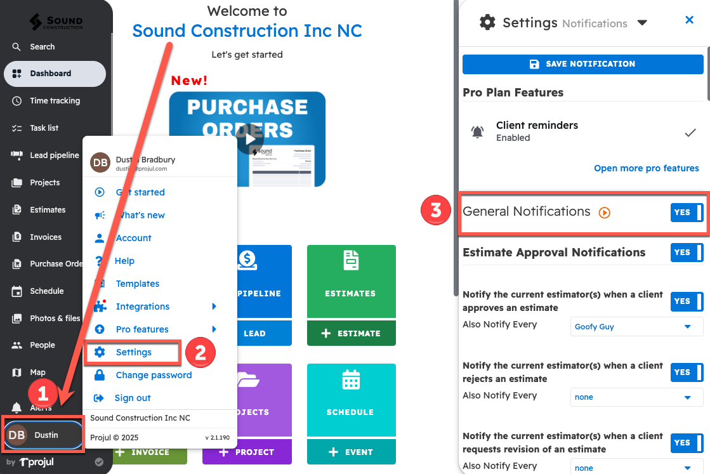Select the Photos & files icon
The image size is (710, 474).
16,318
